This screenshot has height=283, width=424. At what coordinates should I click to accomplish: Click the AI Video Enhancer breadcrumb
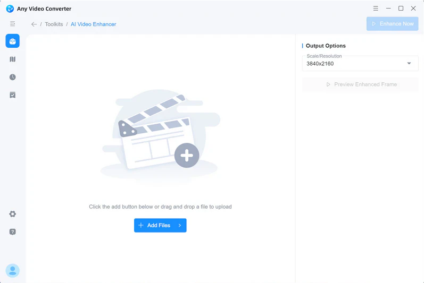click(x=93, y=24)
